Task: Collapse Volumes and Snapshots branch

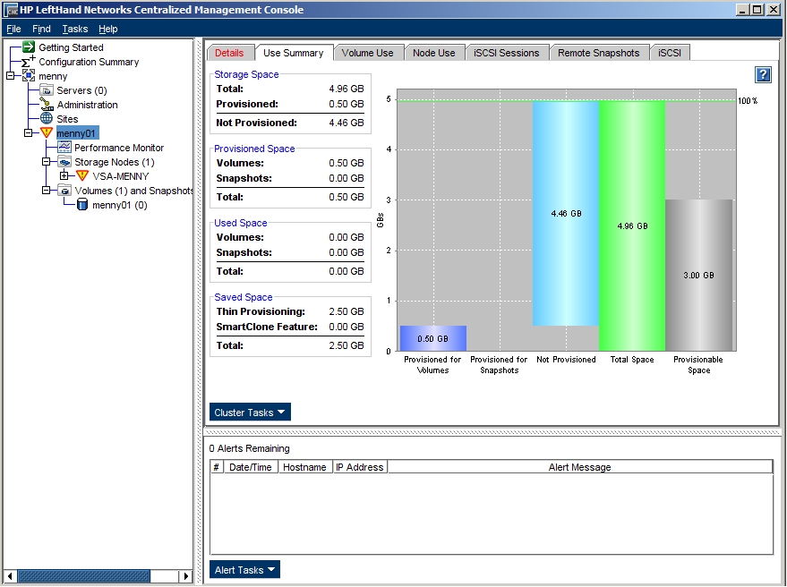Action: click(x=47, y=190)
